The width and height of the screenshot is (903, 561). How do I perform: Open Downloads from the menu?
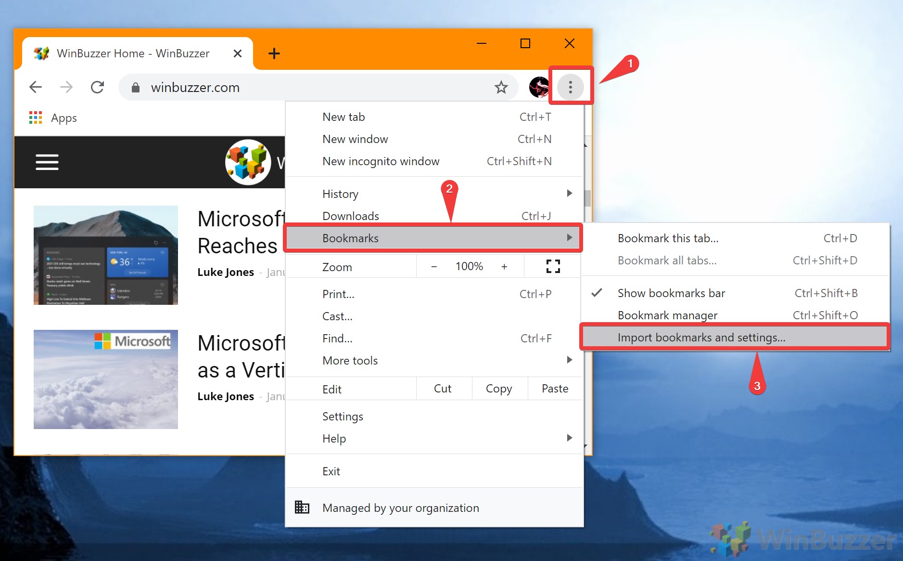click(x=434, y=216)
